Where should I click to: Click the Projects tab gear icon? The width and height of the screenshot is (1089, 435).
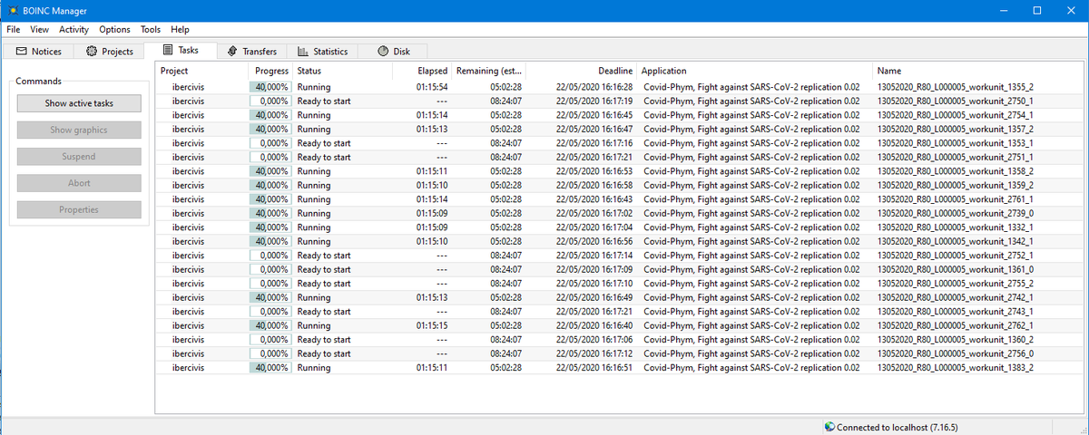coord(92,52)
